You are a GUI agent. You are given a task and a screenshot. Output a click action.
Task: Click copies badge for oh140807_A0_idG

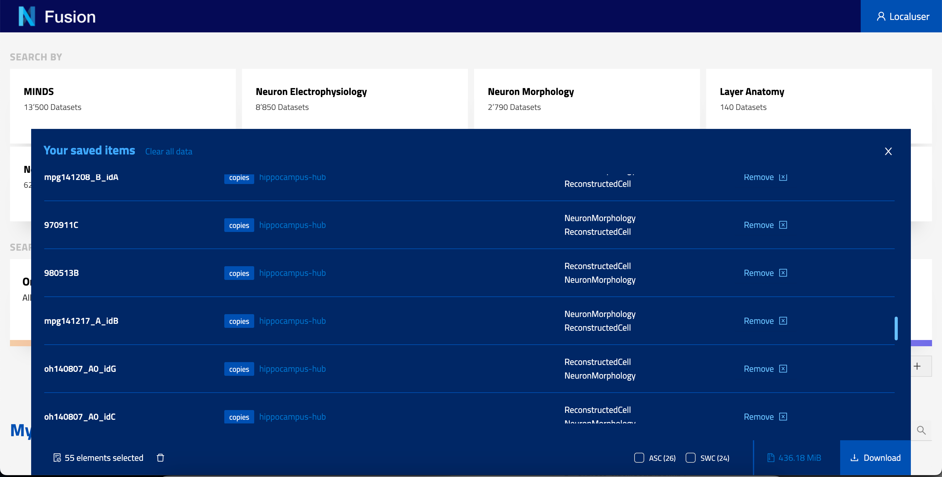coord(239,369)
